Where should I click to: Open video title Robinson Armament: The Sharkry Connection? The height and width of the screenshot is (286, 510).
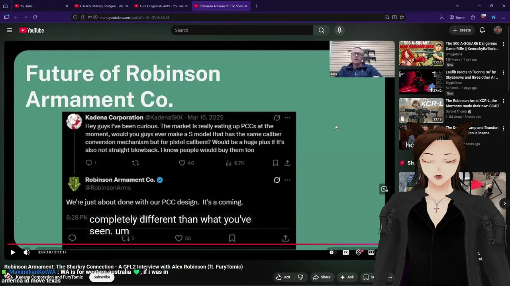[x=124, y=267]
